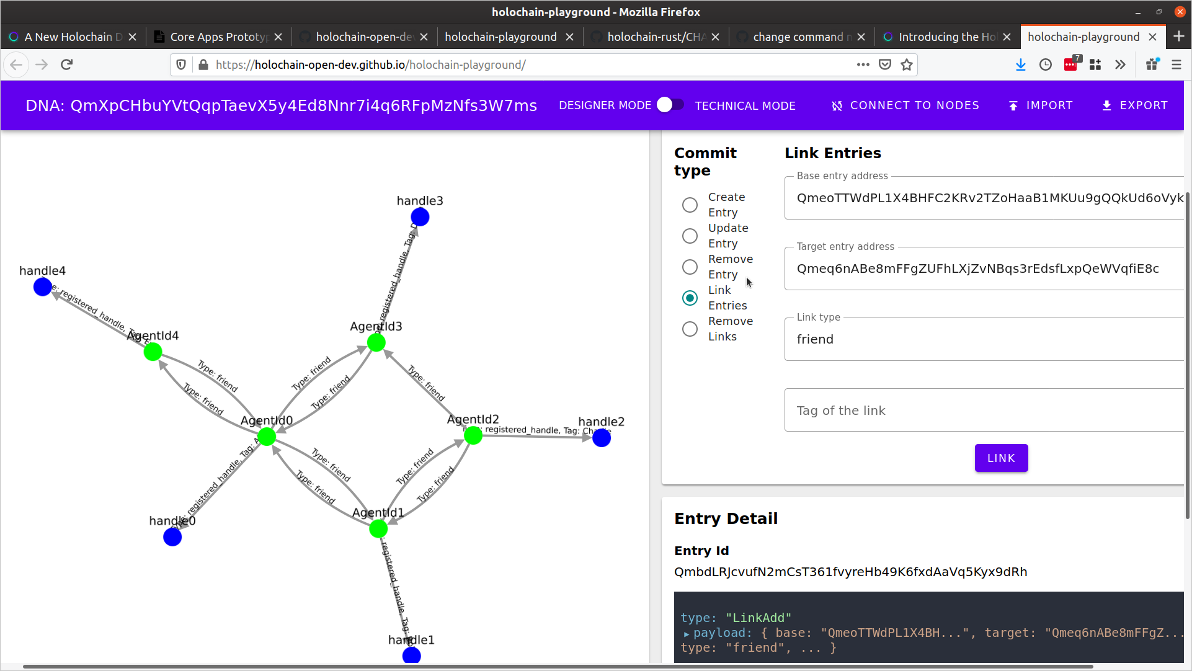
Task: Open page actions three-dots menu
Action: pyautogui.click(x=863, y=64)
